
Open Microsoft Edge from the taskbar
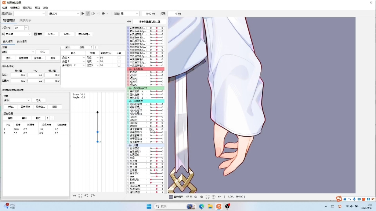(201, 206)
